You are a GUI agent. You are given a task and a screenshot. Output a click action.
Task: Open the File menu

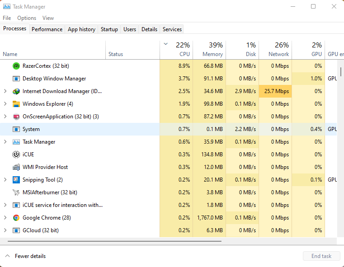tap(7, 18)
